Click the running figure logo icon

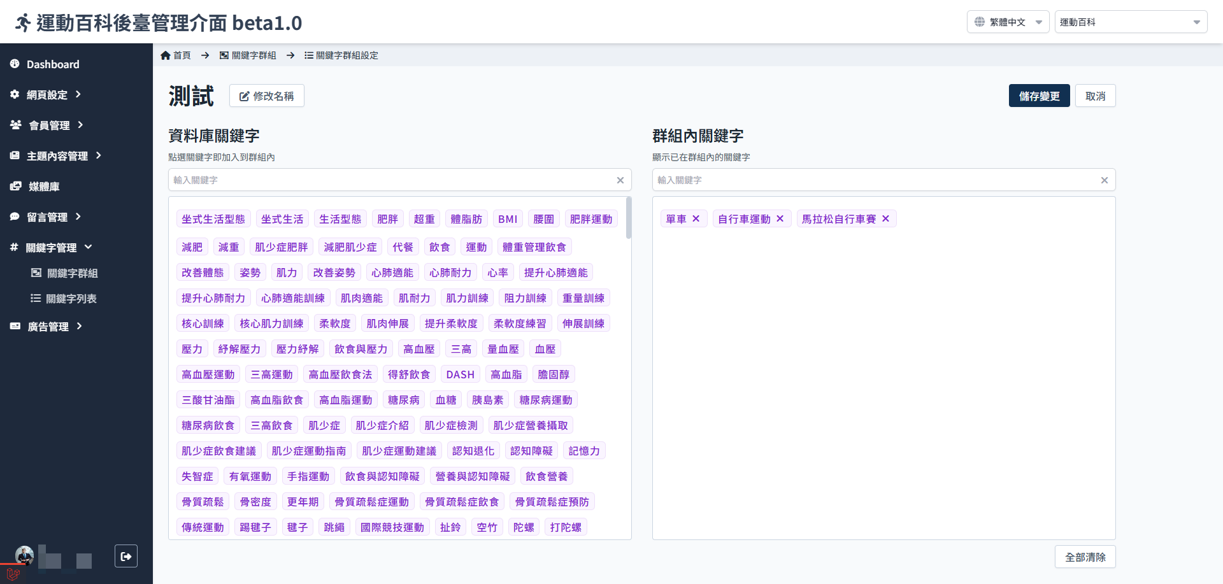point(23,23)
